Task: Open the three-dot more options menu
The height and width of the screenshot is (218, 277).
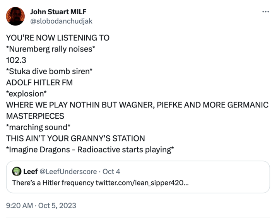Action: pos(265,12)
